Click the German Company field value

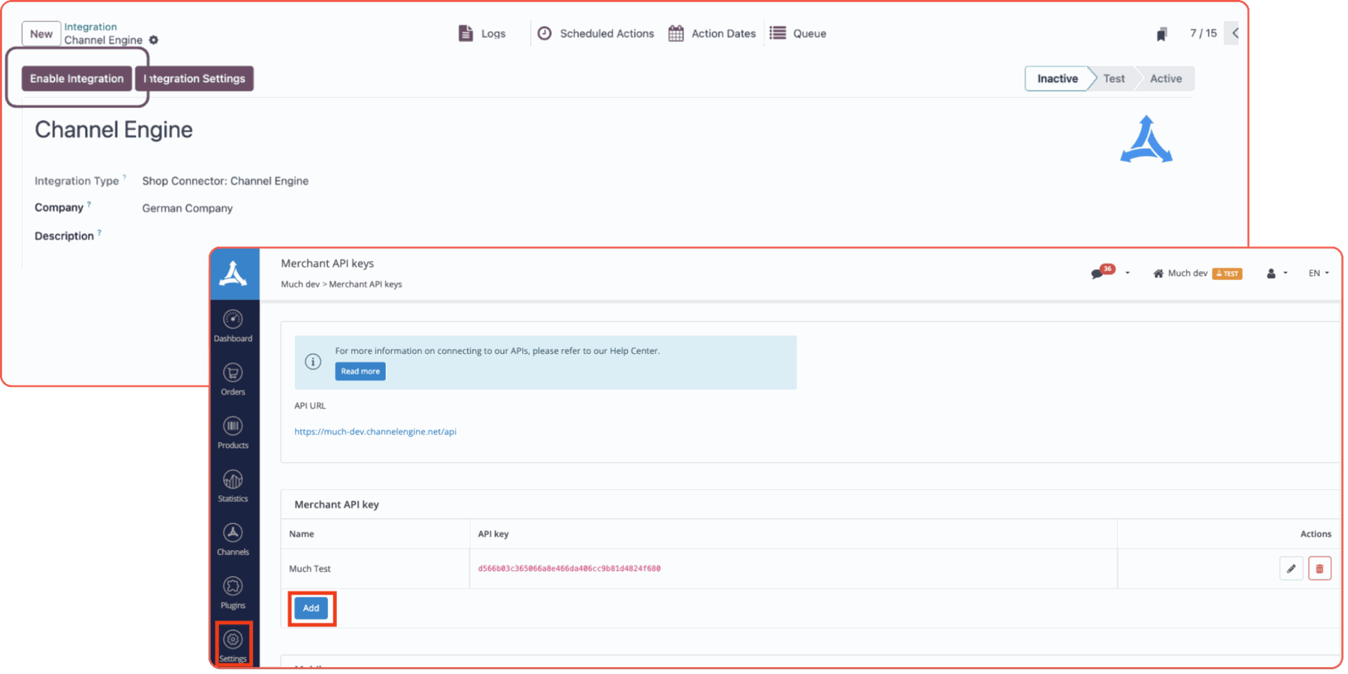(187, 209)
